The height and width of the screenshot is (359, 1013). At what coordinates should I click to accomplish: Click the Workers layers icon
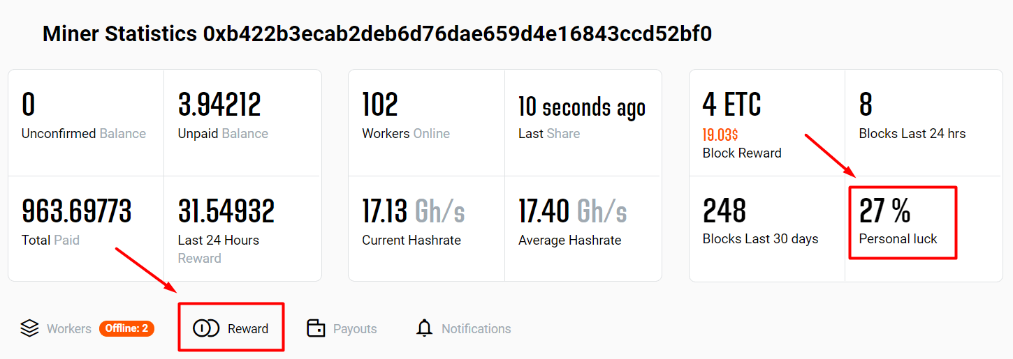[x=29, y=328]
